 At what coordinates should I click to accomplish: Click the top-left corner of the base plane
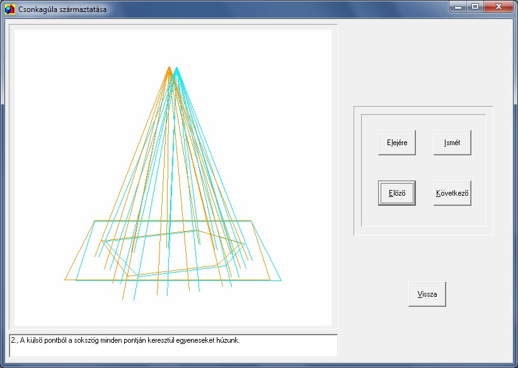pos(95,221)
